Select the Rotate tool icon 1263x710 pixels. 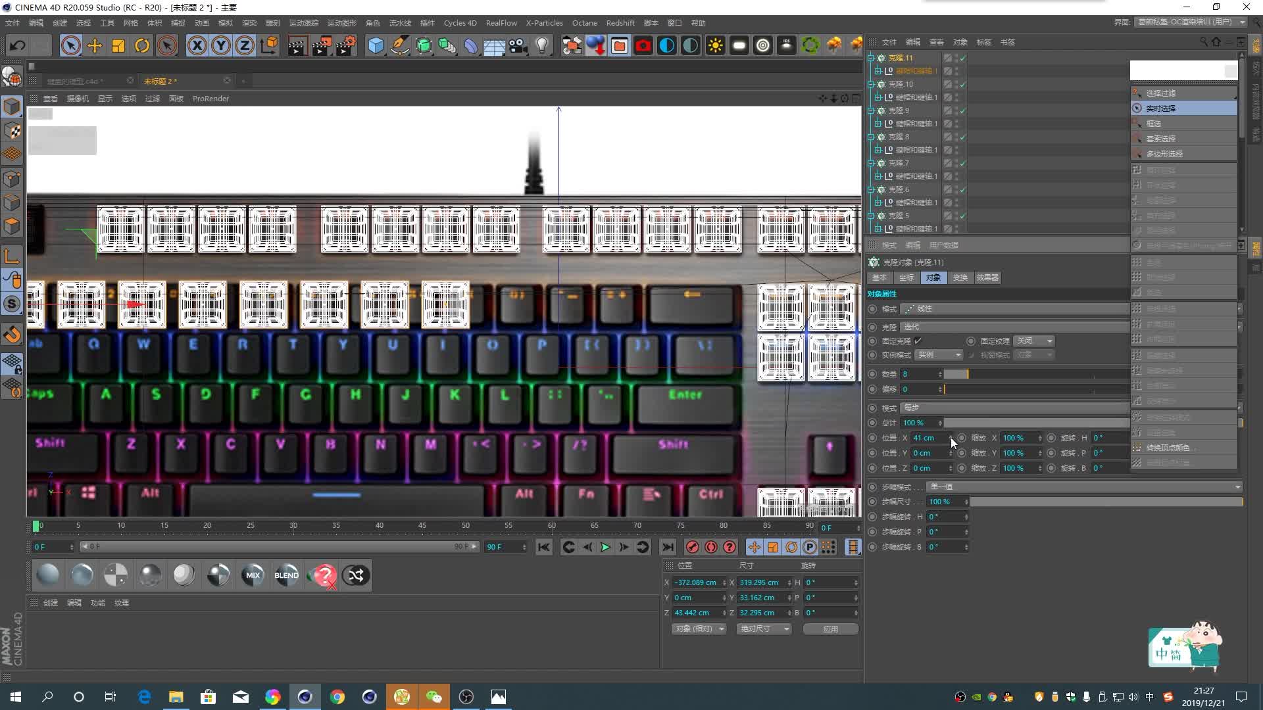click(x=142, y=45)
